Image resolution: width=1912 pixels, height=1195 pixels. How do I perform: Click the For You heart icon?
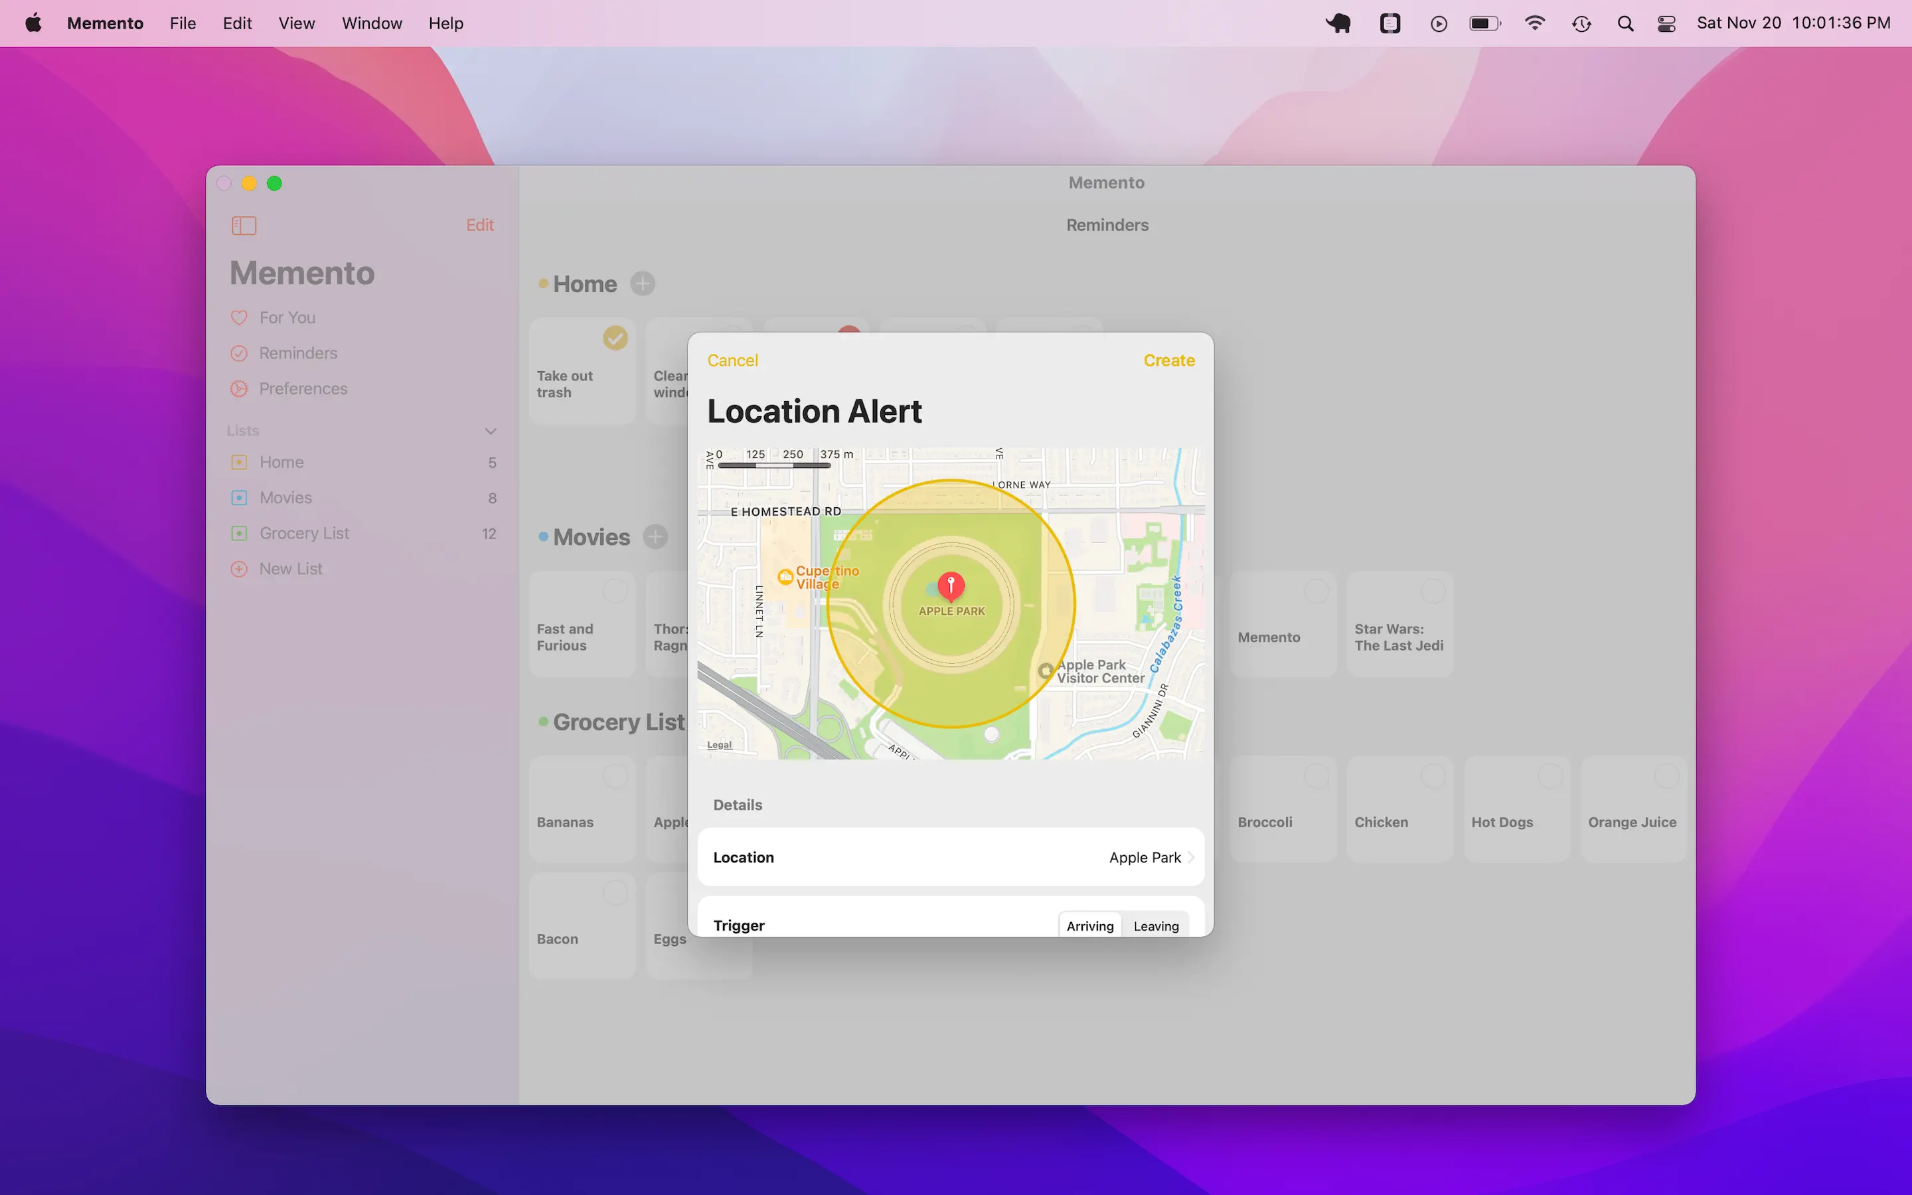(238, 318)
